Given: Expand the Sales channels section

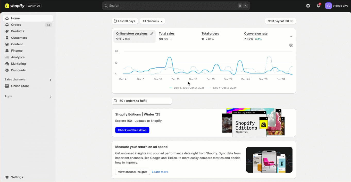Looking at the screenshot, I should click(x=51, y=80).
